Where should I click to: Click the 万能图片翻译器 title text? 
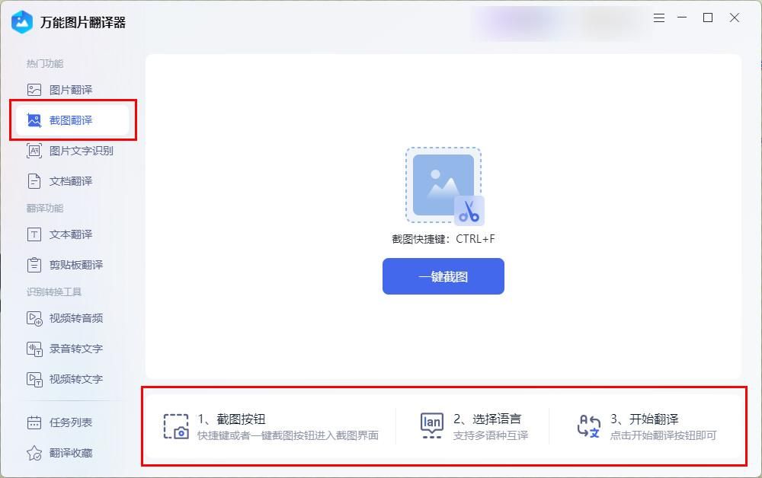tap(82, 22)
